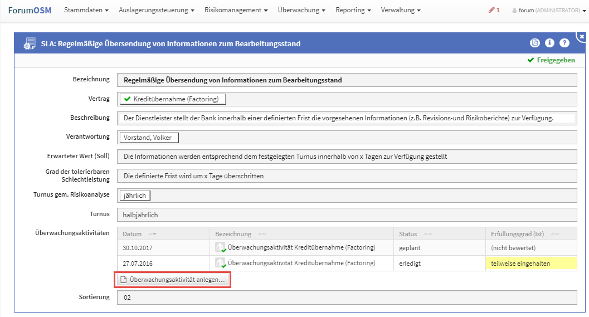Viewport: 589px width, 317px height.
Task: Open the Kreditübernahme (Factoring) contract link
Action: tap(173, 99)
